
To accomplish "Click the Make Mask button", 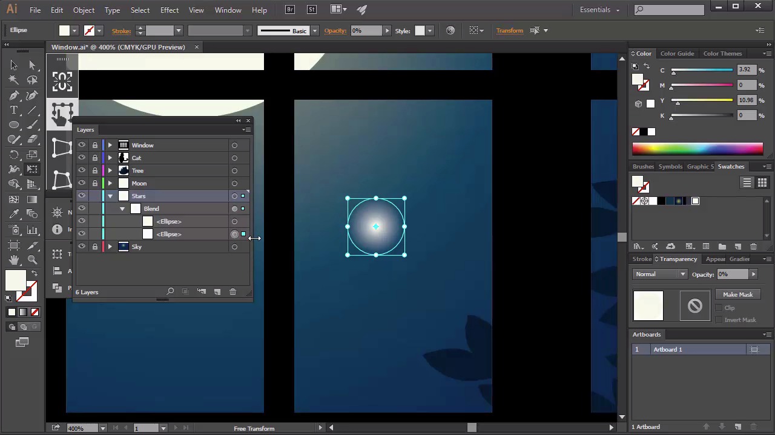I will 737,294.
